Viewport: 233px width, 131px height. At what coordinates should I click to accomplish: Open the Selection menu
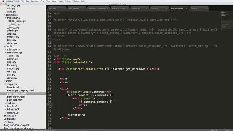(x=35, y=1)
